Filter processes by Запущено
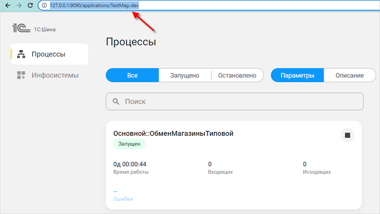The width and height of the screenshot is (380, 214). 184,75
